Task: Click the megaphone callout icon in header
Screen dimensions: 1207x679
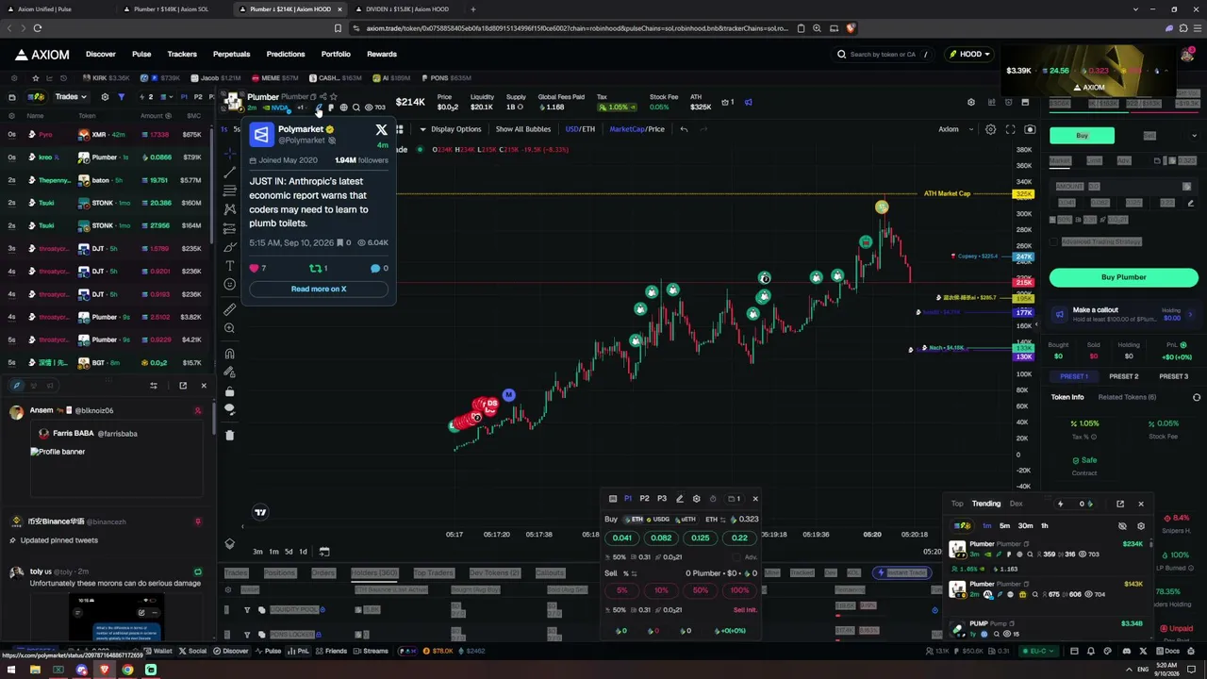Action: tap(748, 102)
